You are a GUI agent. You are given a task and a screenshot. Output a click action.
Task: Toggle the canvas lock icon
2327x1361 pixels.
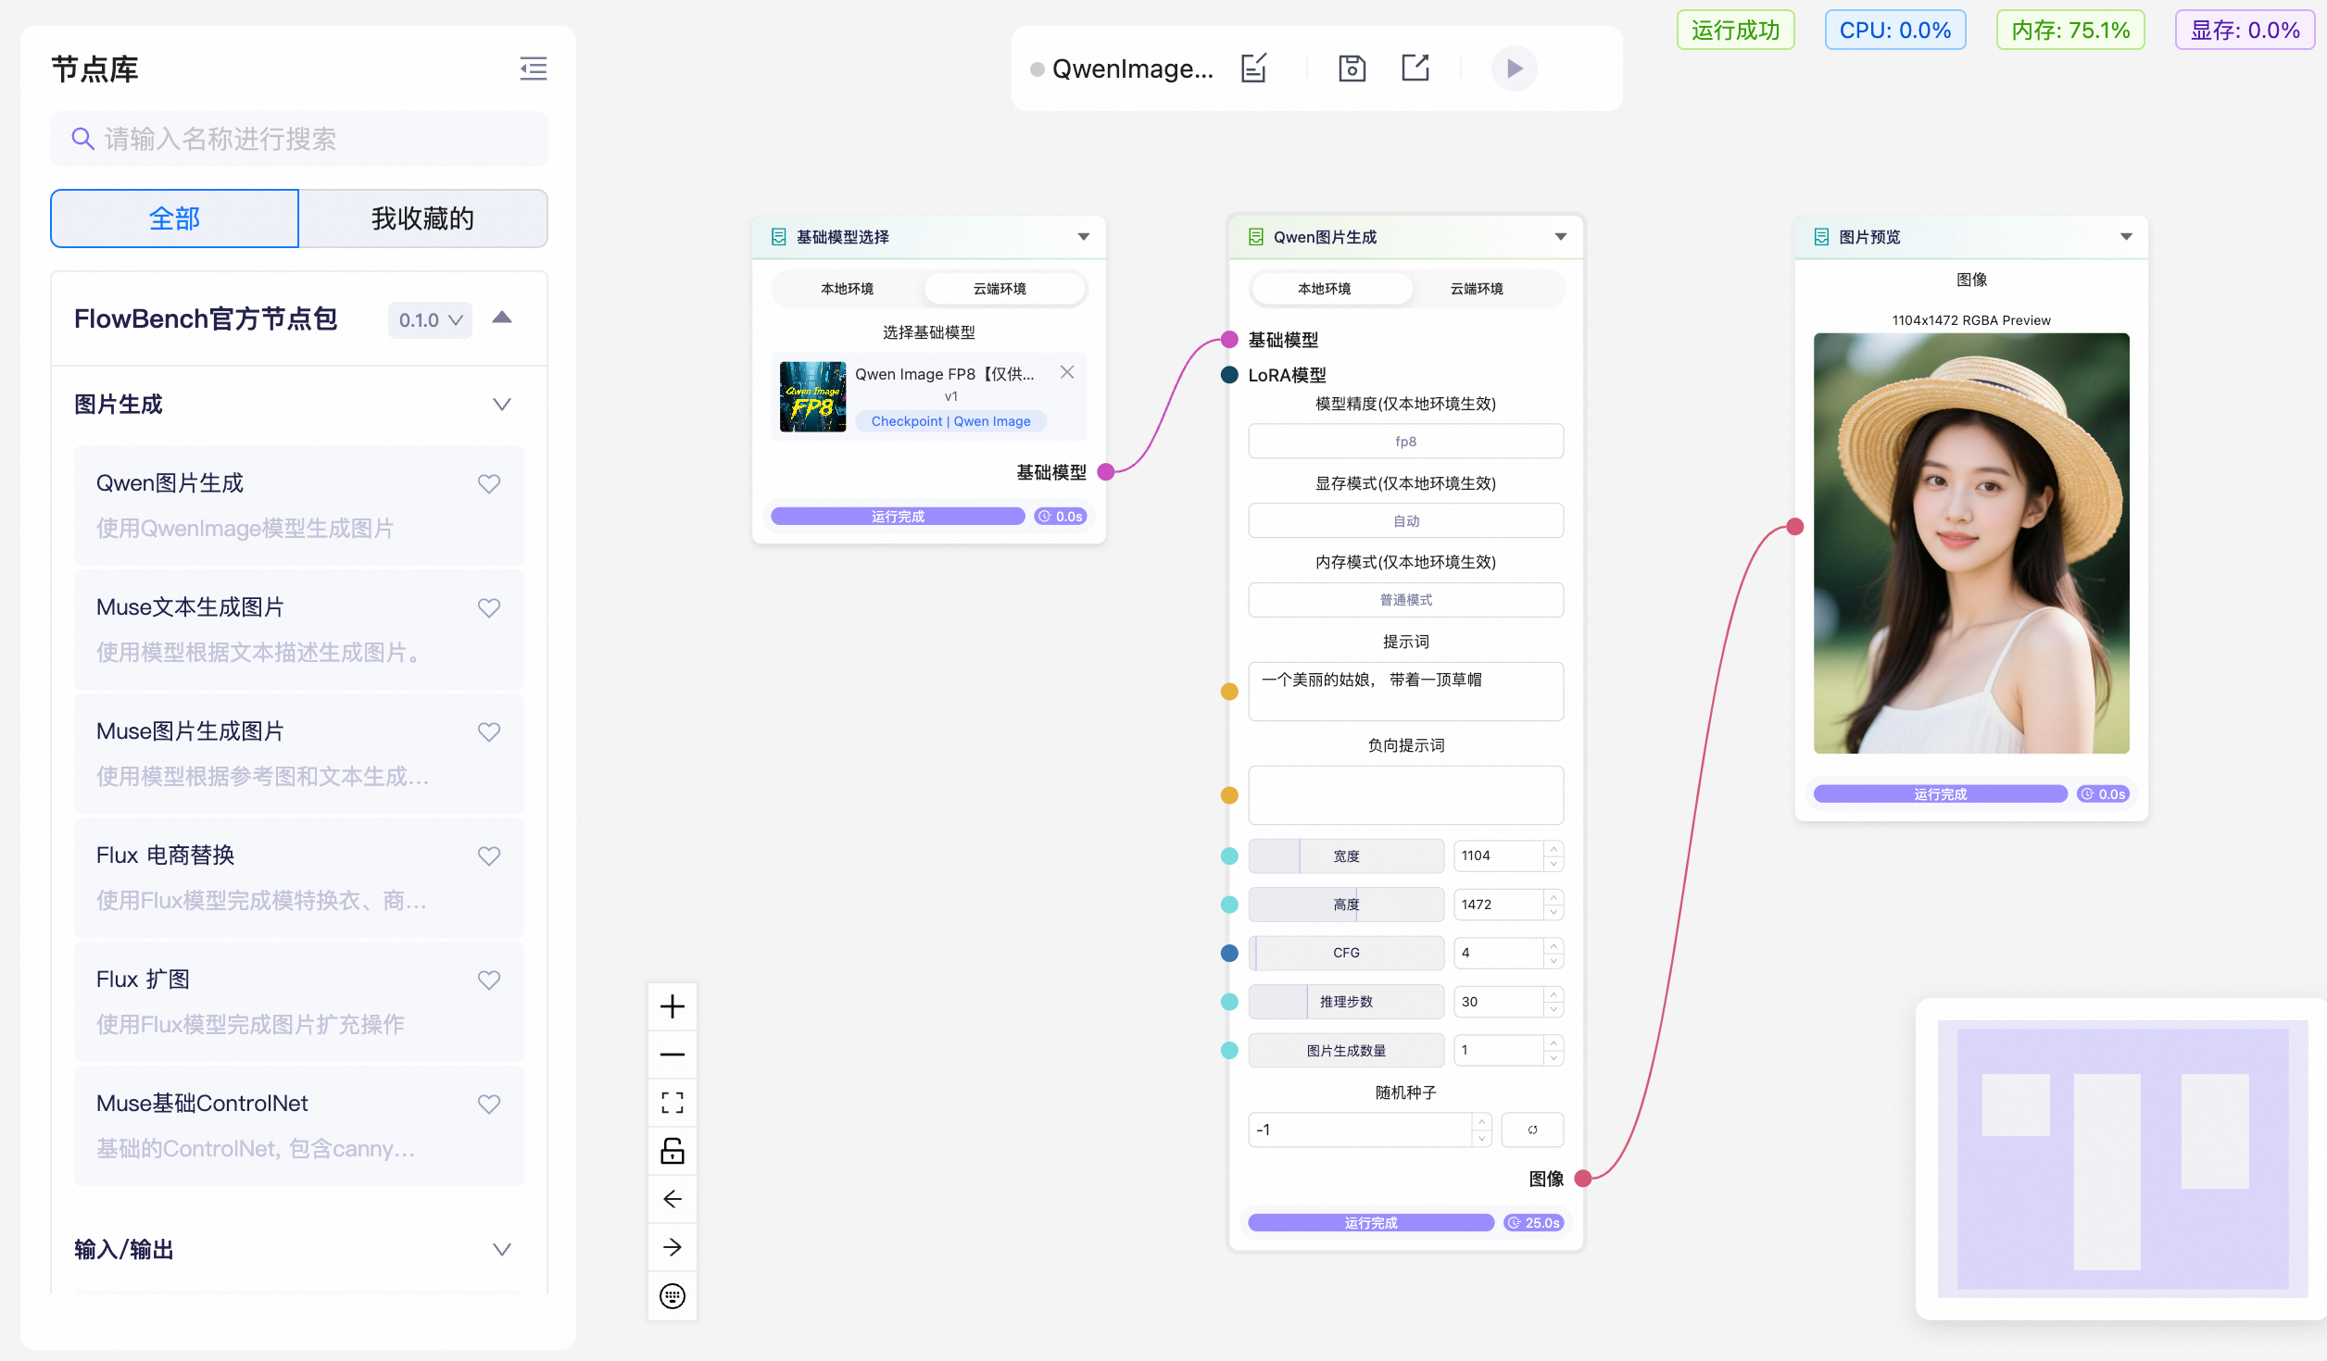click(673, 1151)
